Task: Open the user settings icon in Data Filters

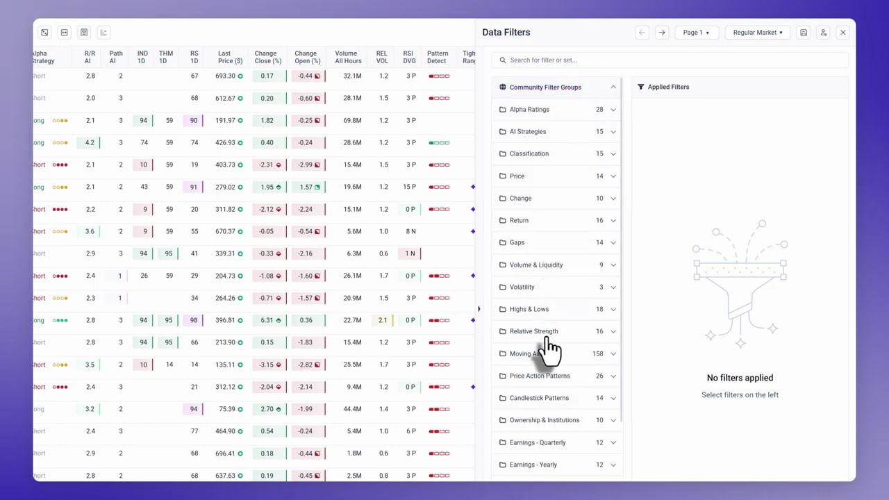Action: coord(823,33)
